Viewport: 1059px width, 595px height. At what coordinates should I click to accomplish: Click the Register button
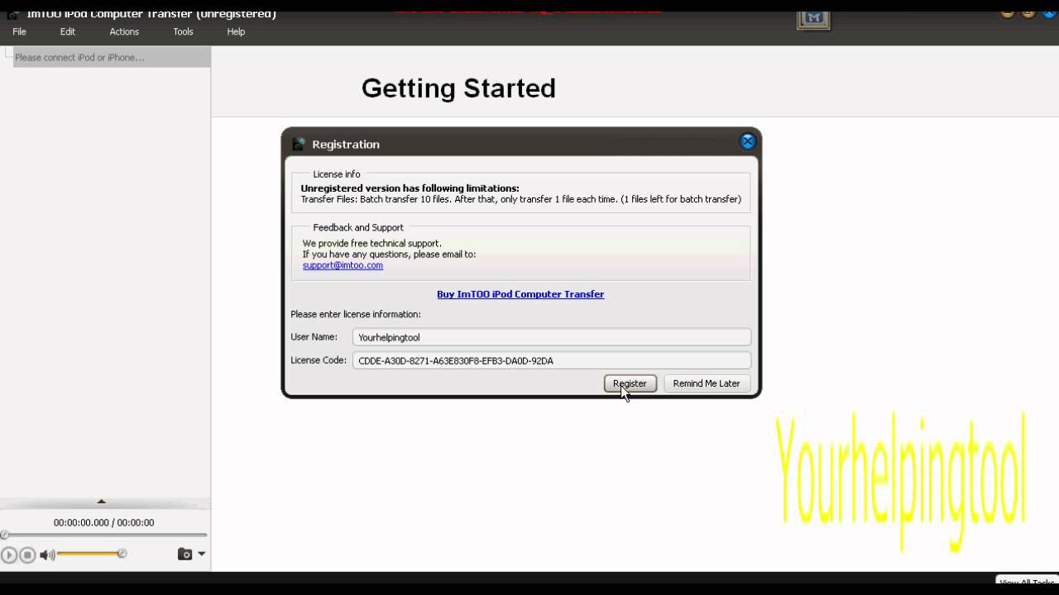click(x=630, y=383)
